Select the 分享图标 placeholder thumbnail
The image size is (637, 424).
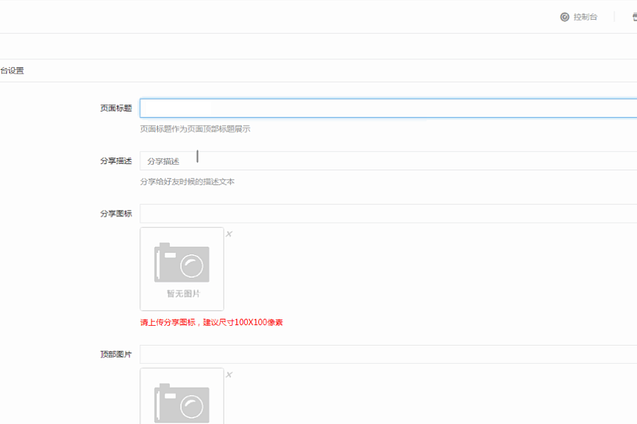[182, 269]
